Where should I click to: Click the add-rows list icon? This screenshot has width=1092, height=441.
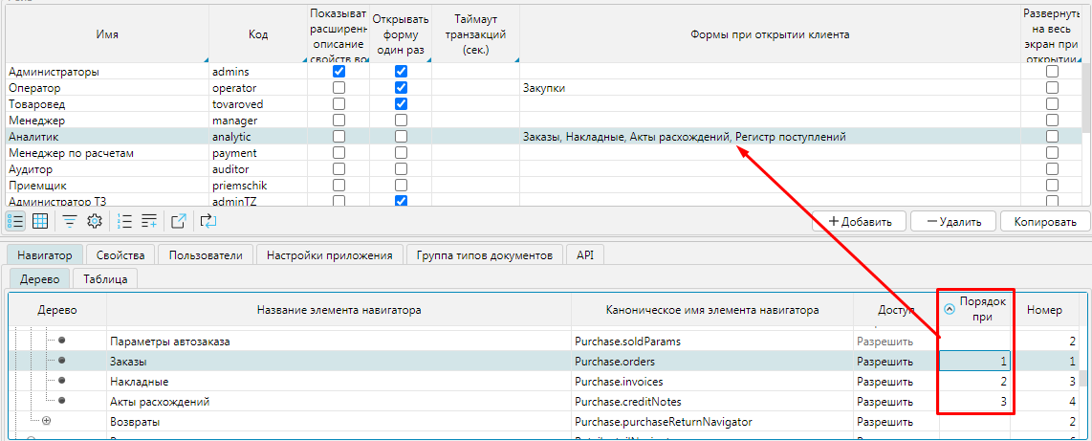149,221
